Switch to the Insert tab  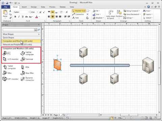pyautogui.click(x=24, y=7)
